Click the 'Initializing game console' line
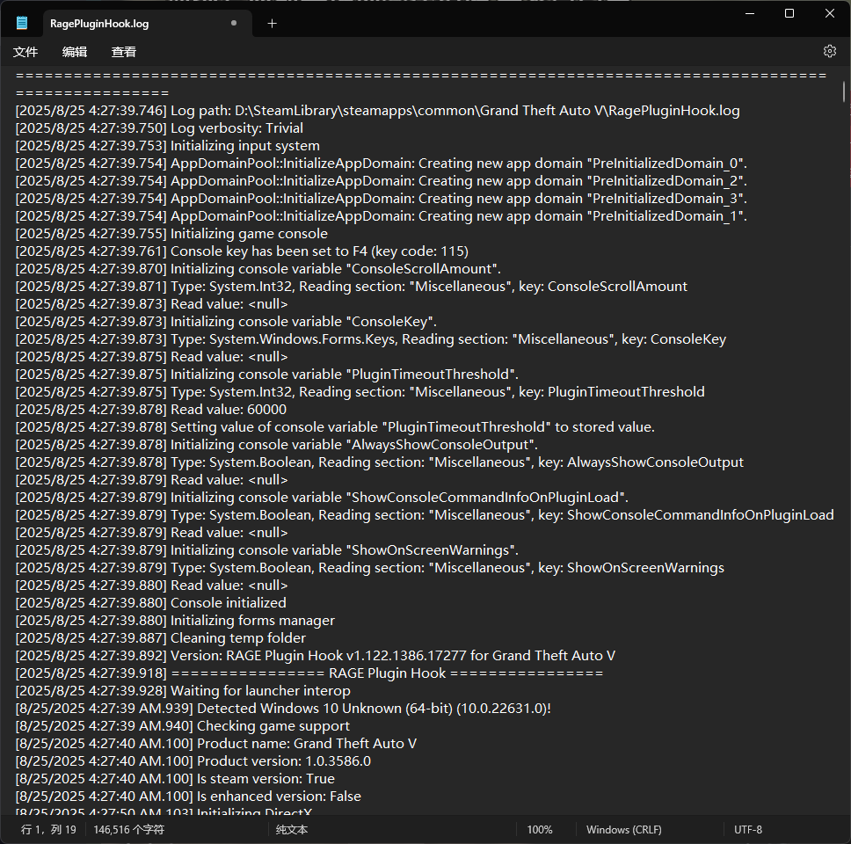Viewport: 851px width, 844px height. pyautogui.click(x=171, y=234)
